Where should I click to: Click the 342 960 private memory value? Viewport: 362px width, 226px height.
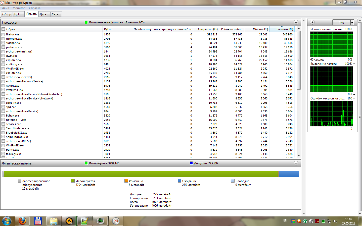click(x=288, y=34)
